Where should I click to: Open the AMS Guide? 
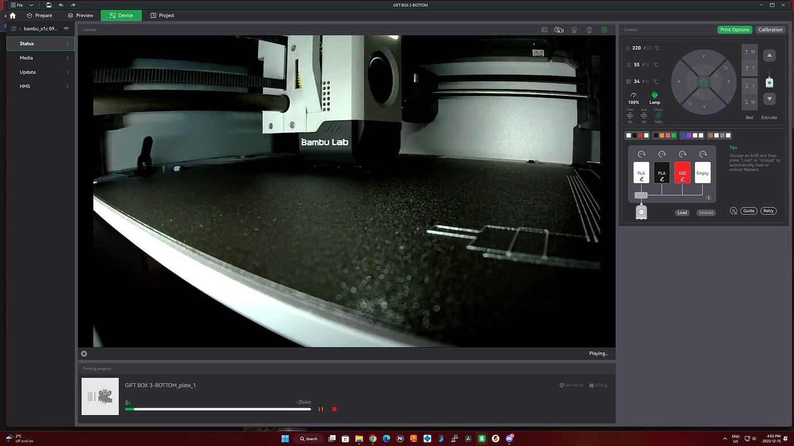[x=749, y=211]
